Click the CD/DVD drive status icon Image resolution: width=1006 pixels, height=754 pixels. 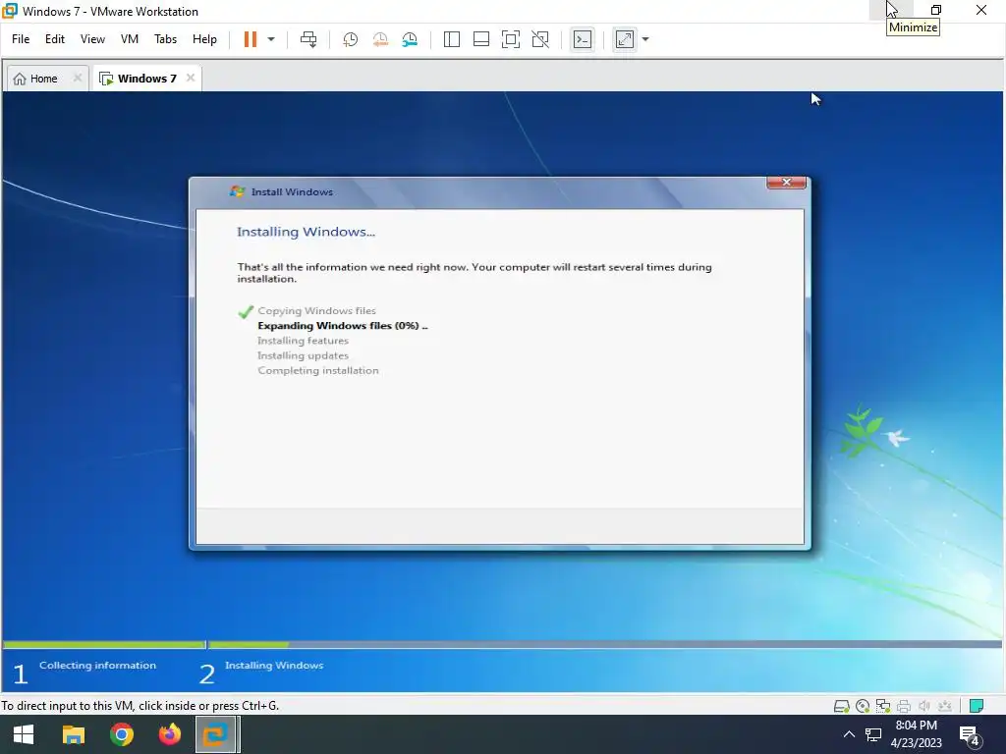point(863,706)
